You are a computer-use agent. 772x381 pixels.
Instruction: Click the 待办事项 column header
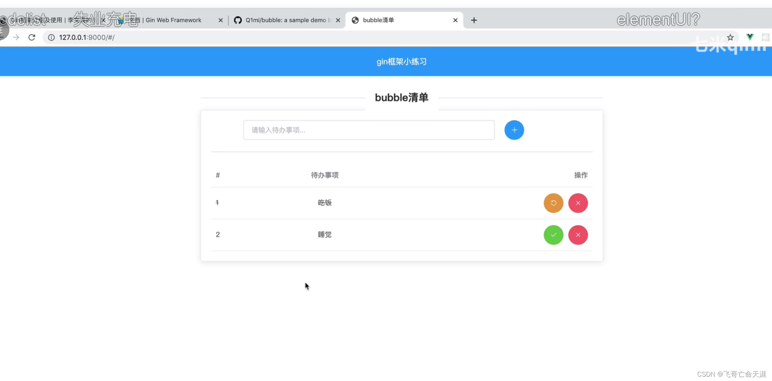325,175
